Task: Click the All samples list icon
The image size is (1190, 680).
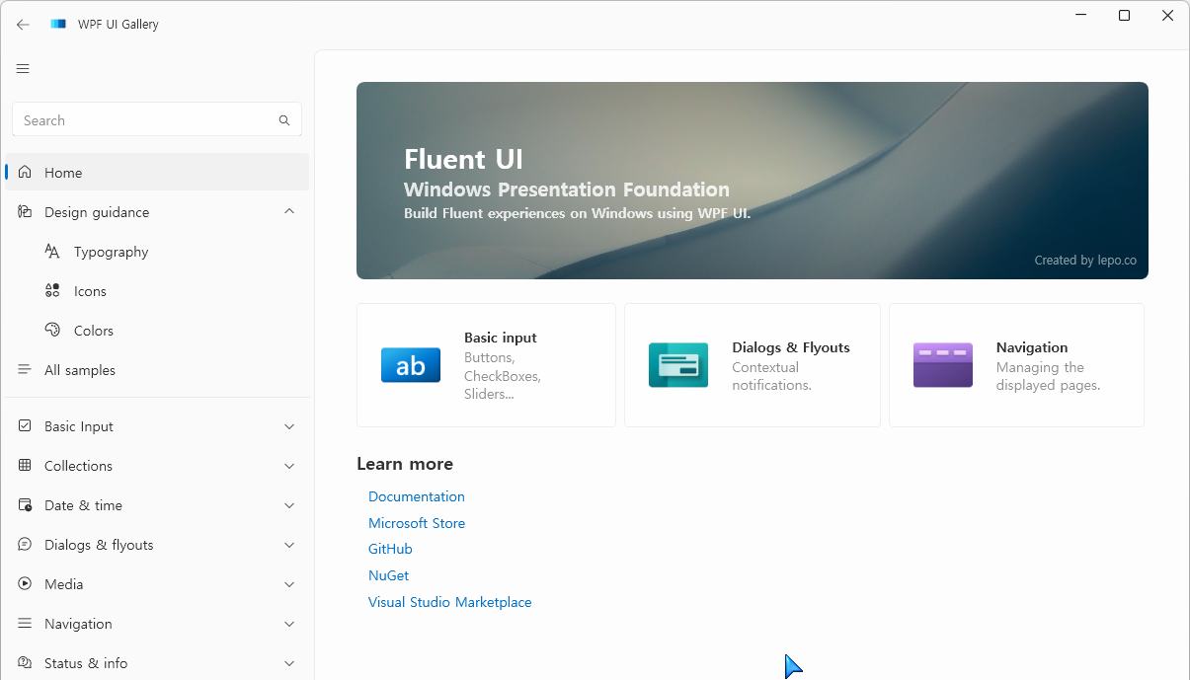Action: click(x=25, y=370)
